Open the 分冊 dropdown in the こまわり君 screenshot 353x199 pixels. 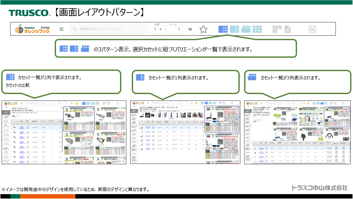pyautogui.click(x=294, y=103)
